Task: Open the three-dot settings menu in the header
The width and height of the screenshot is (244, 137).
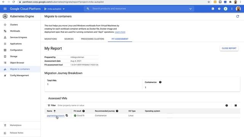Action: click(x=232, y=9)
